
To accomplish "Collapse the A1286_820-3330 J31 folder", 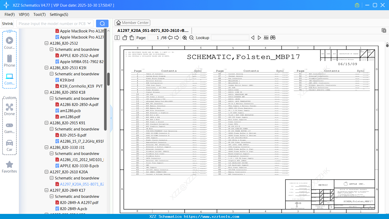I will (x=46, y=147).
